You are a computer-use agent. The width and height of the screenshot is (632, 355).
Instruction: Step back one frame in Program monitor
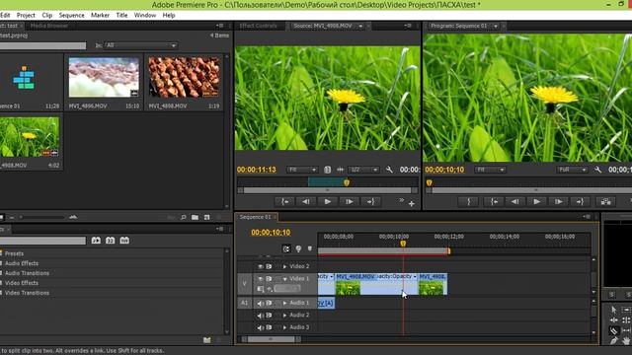(515, 201)
